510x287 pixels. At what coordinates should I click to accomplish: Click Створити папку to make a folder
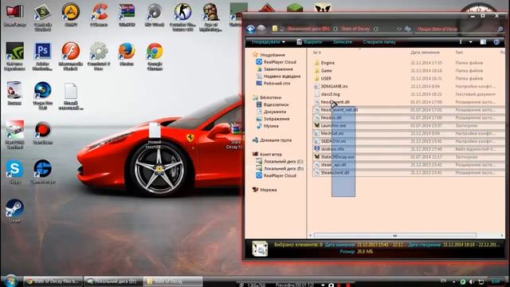(x=379, y=42)
